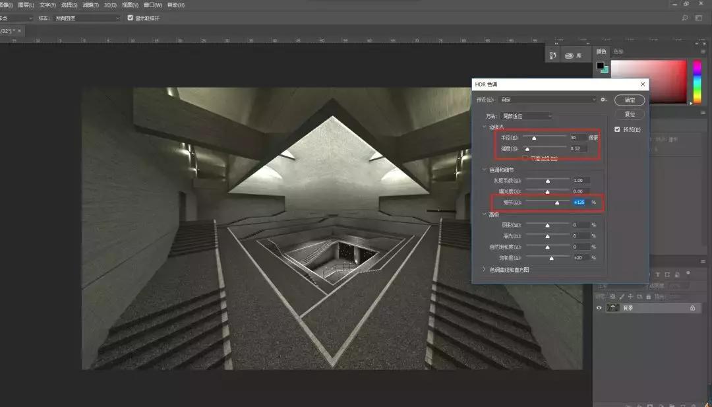712x407 pixels.
Task: Click the 灰度系数 value field 1.00
Action: (x=581, y=181)
